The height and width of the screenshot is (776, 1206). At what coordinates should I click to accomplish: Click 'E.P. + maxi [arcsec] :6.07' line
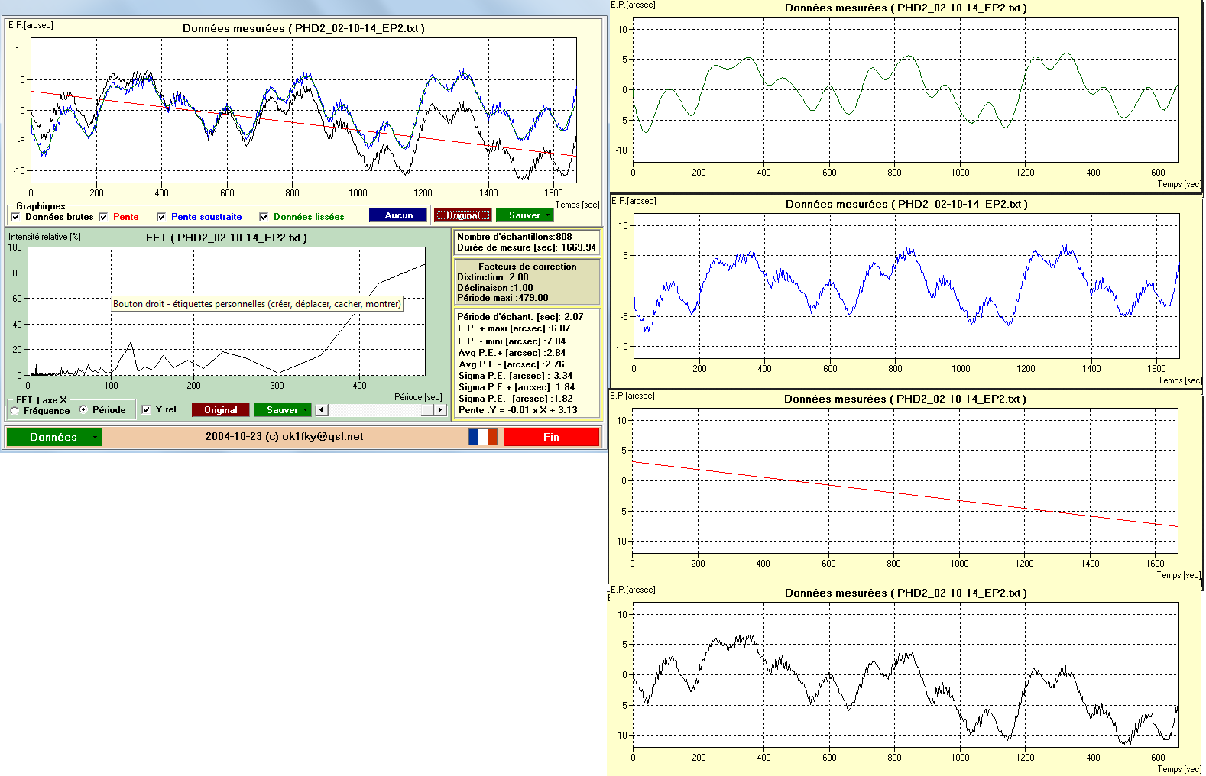[x=514, y=328]
